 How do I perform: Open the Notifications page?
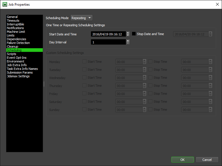25,28
